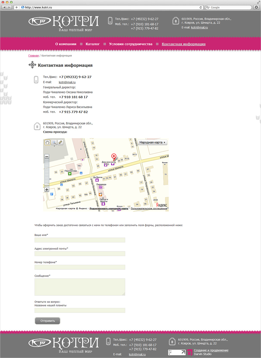
Task: Open Контактная информация menu item
Action: pyautogui.click(x=184, y=44)
